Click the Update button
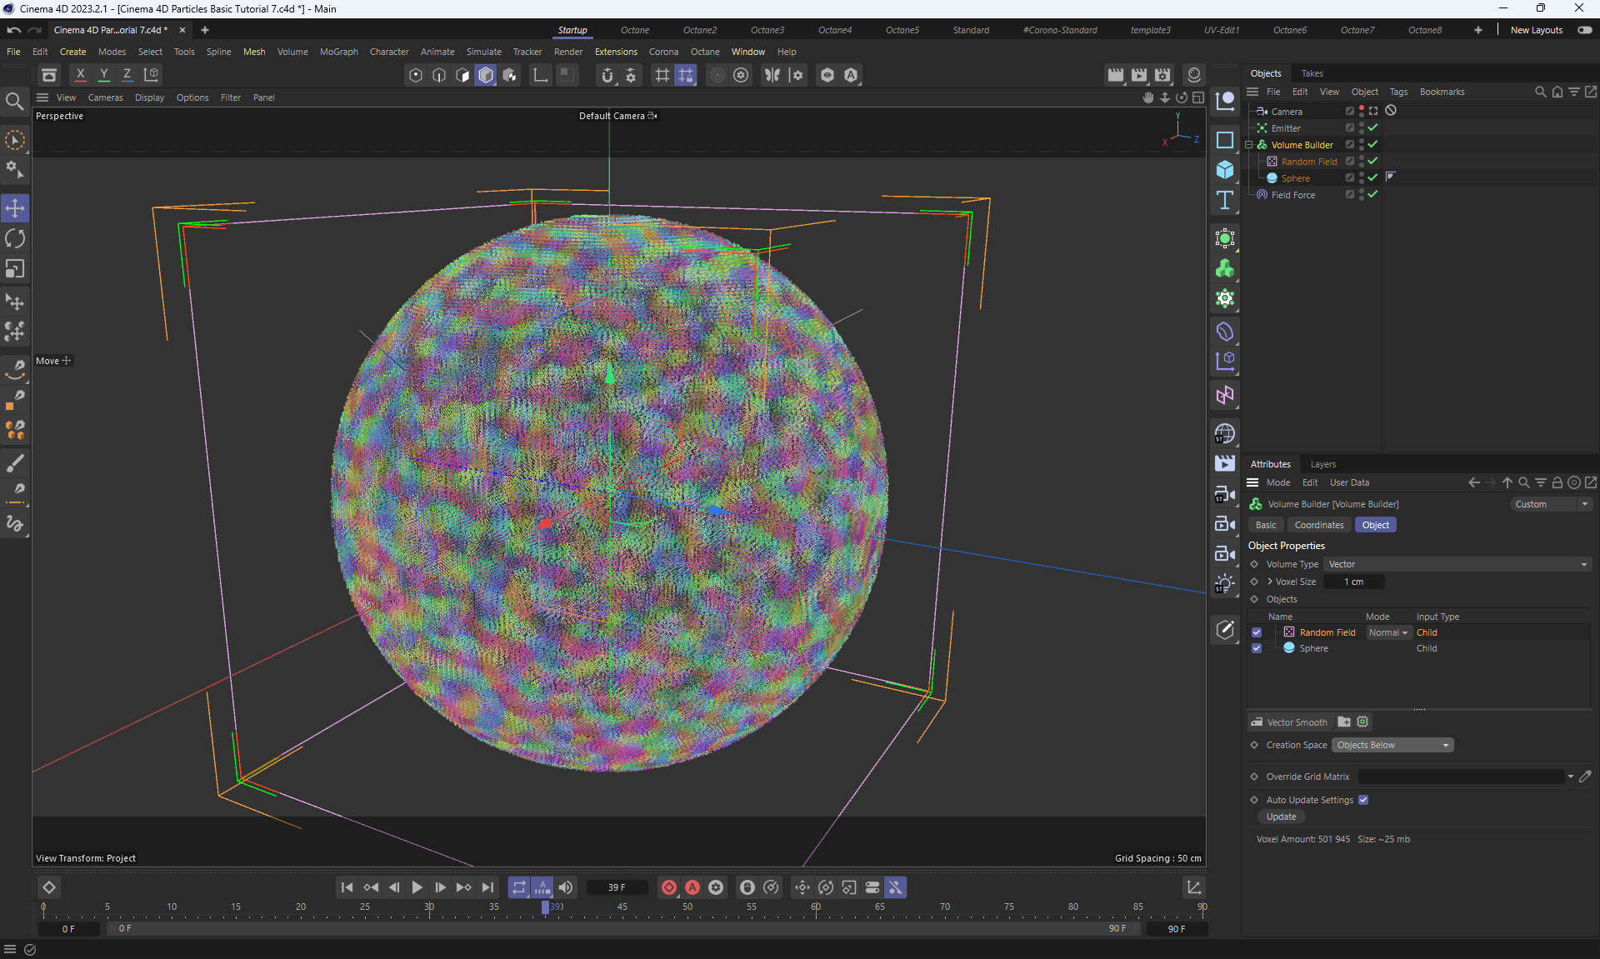Image resolution: width=1600 pixels, height=959 pixels. (x=1281, y=817)
